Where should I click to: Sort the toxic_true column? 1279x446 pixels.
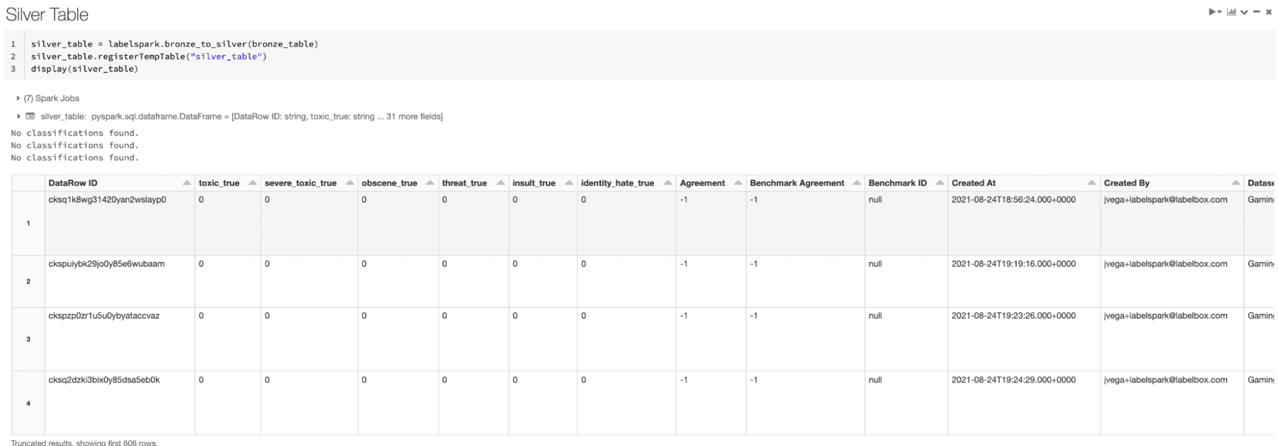tap(253, 183)
